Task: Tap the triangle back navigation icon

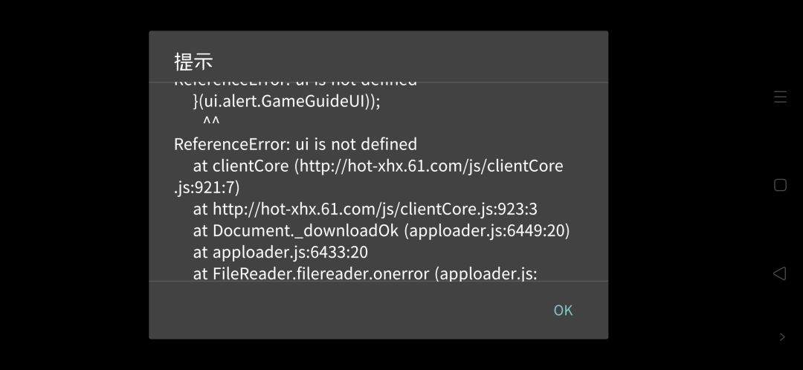Action: pos(779,273)
